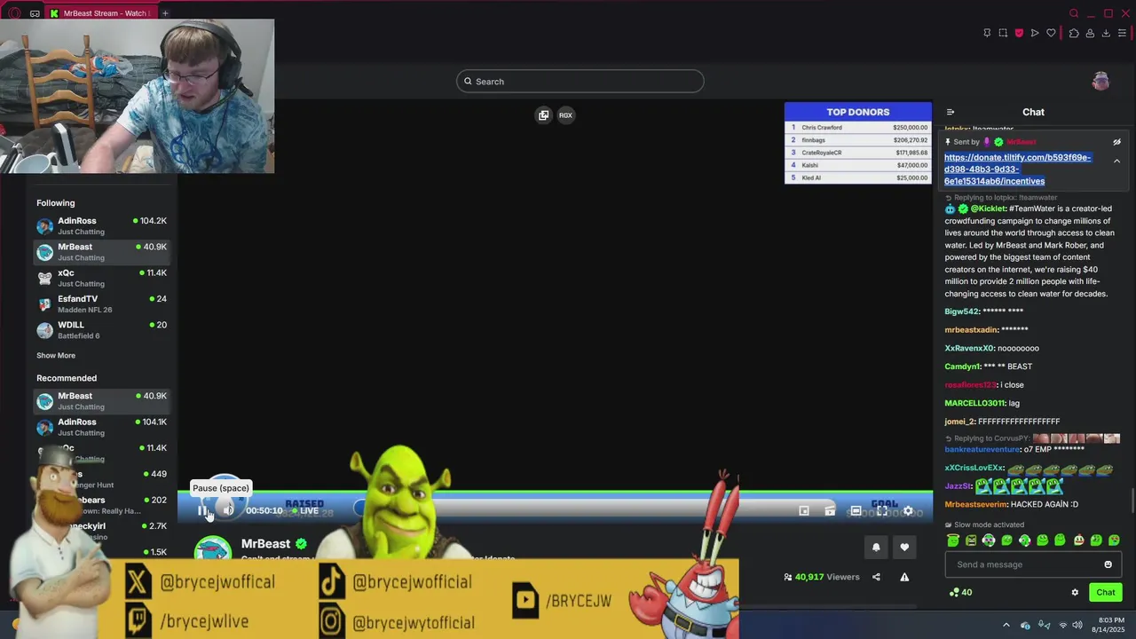Open the multi-window icon above player
Screen dimensions: 1136x639
[x=543, y=115]
